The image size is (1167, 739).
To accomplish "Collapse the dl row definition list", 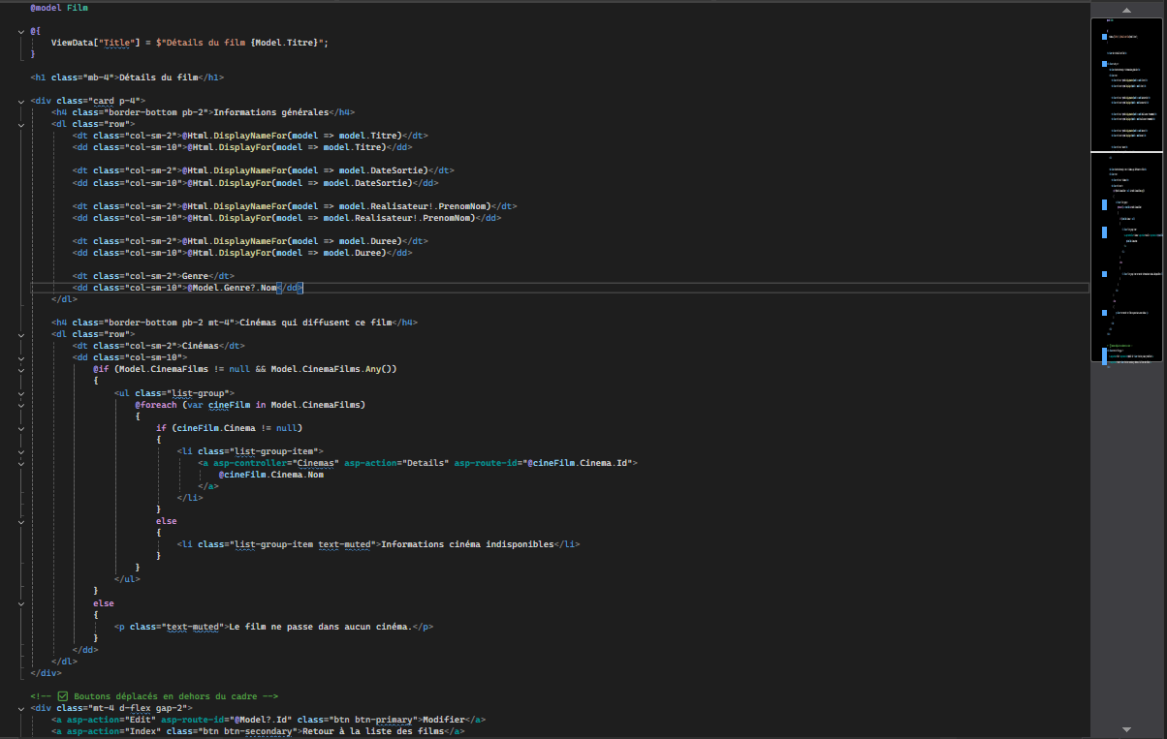I will (x=20, y=123).
